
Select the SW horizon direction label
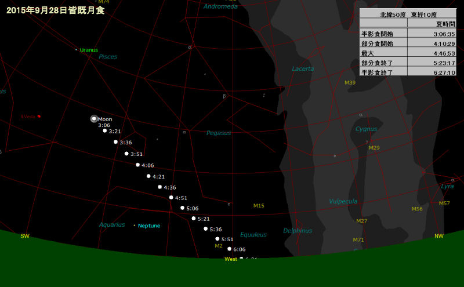(25, 236)
